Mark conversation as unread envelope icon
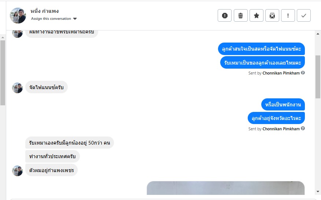321x200 pixels. (272, 15)
